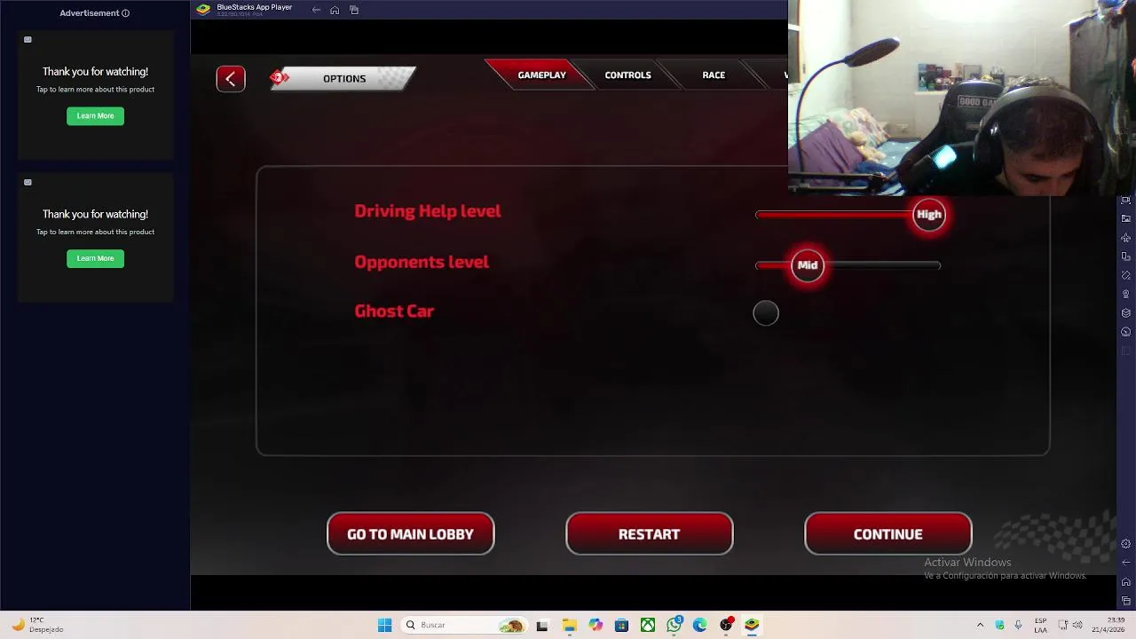The image size is (1136, 639).
Task: Open OBS Studio from the taskbar
Action: pyautogui.click(x=727, y=625)
